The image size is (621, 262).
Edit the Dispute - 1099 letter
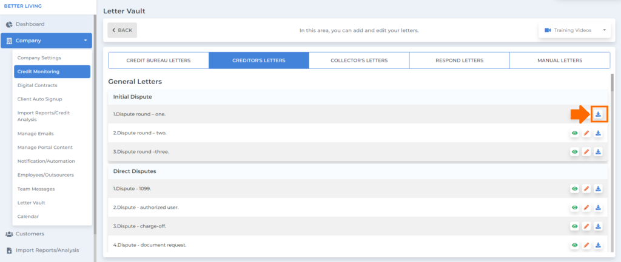coord(586,189)
